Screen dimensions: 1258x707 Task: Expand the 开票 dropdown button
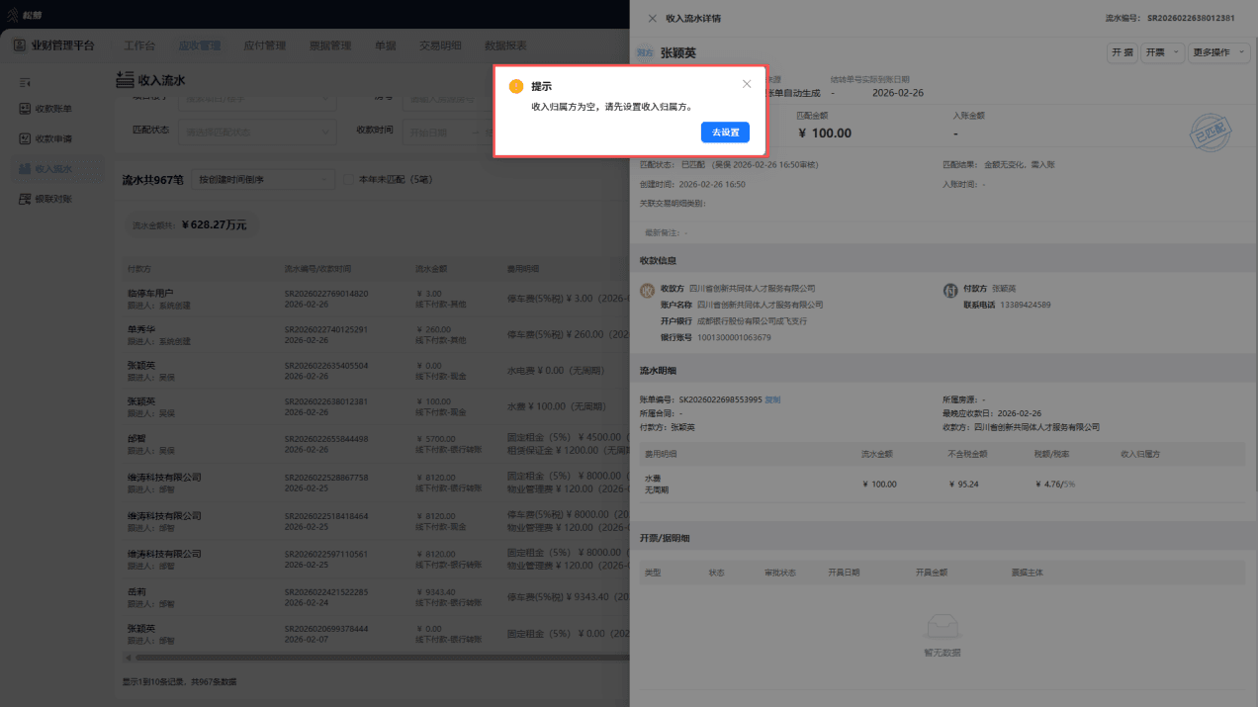(1161, 52)
